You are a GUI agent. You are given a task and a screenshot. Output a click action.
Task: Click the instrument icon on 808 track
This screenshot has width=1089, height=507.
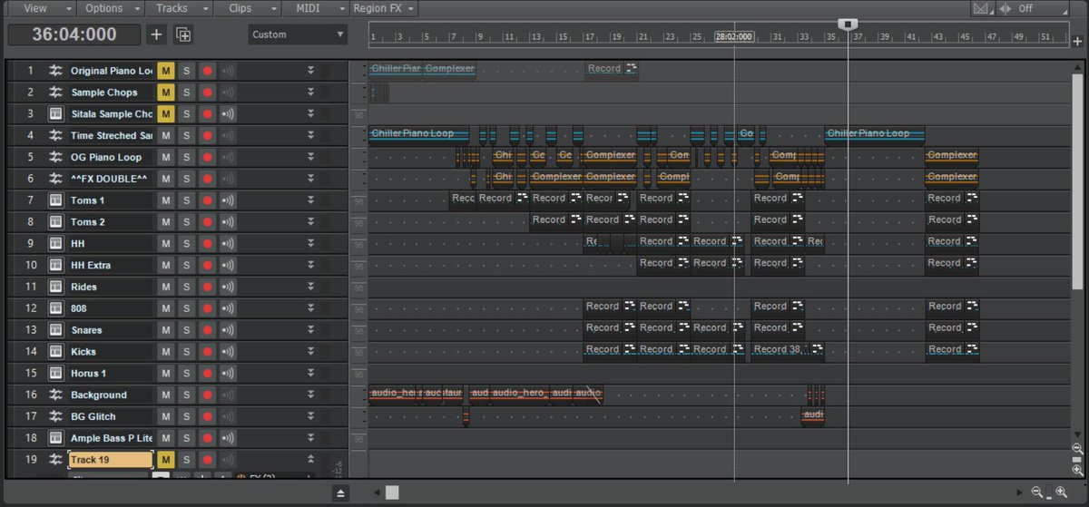click(55, 308)
